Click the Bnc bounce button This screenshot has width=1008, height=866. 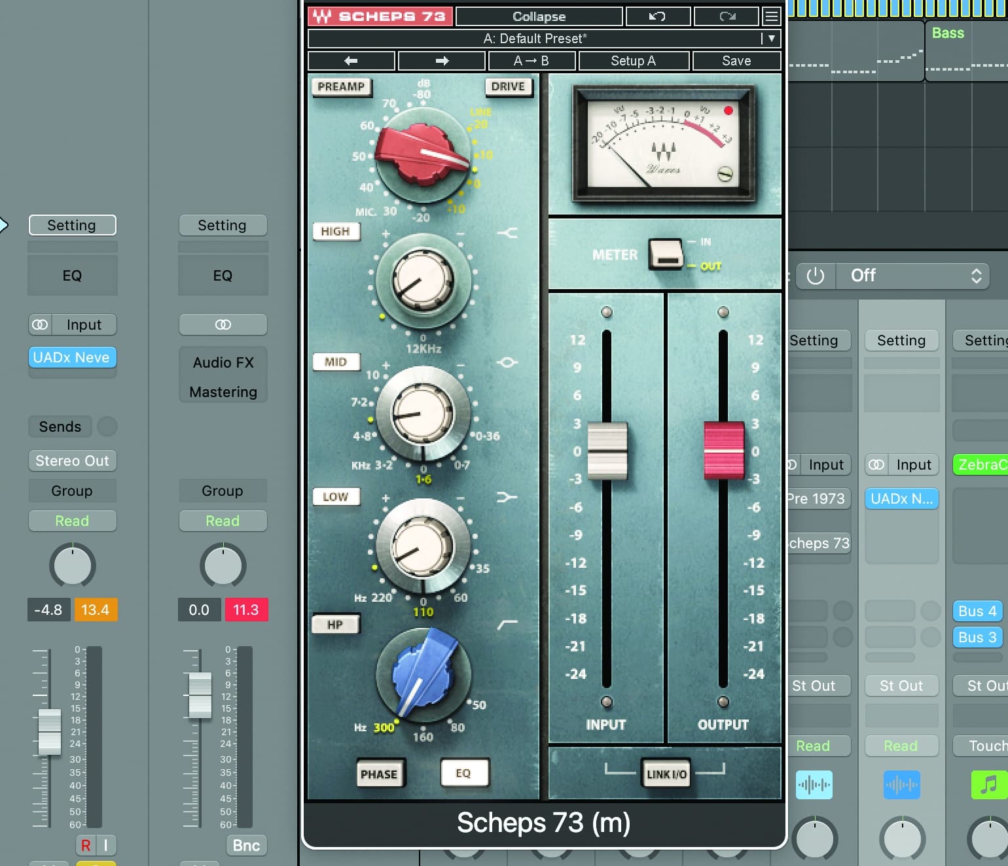tap(246, 845)
